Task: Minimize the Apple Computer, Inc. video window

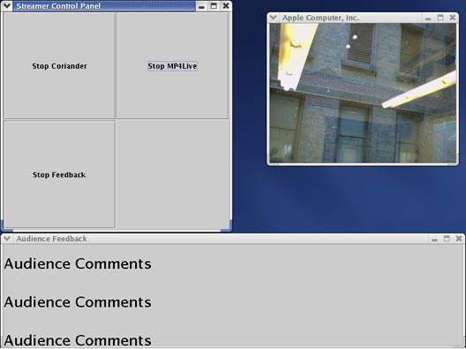Action: [x=428, y=19]
